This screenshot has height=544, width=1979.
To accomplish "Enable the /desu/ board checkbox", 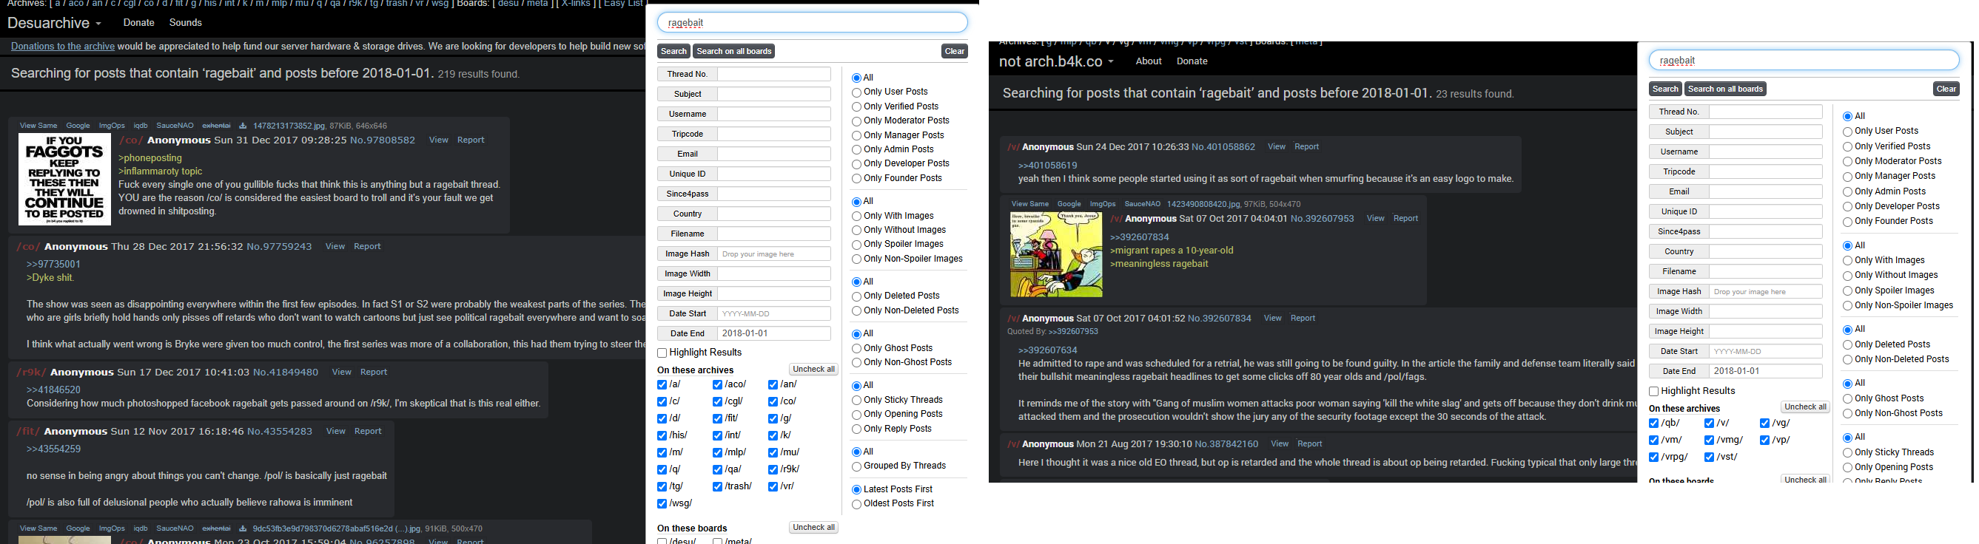I will click(x=662, y=541).
